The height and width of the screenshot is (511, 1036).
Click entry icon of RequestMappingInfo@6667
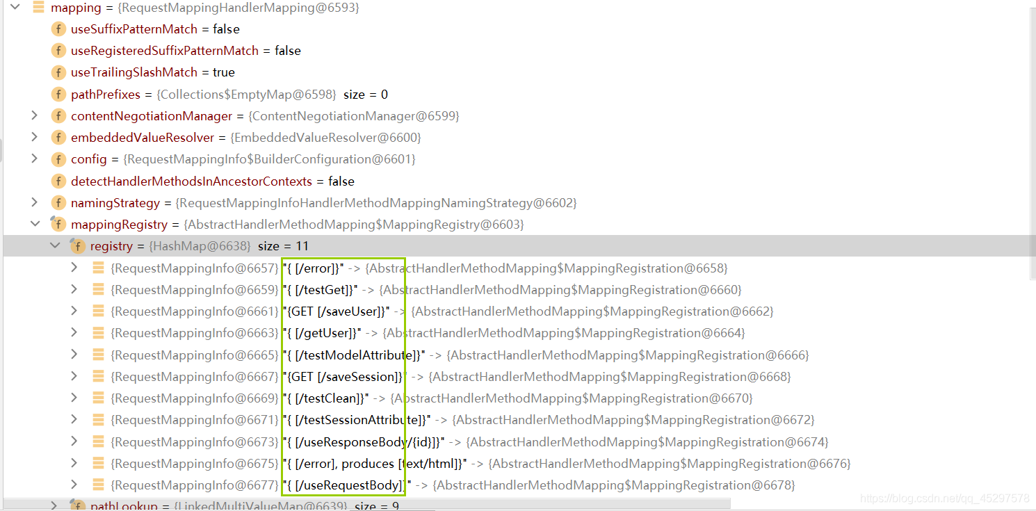click(98, 376)
